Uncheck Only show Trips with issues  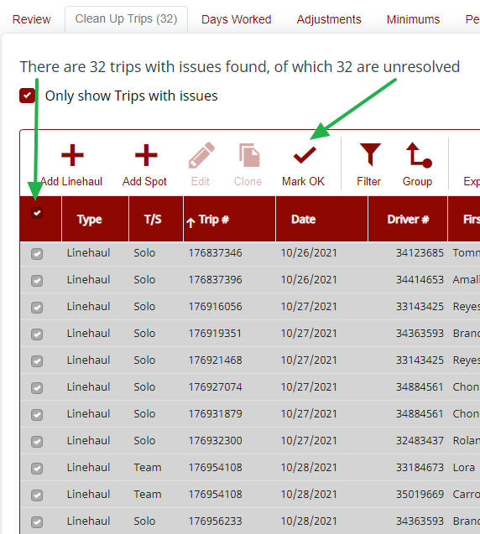pyautogui.click(x=27, y=96)
